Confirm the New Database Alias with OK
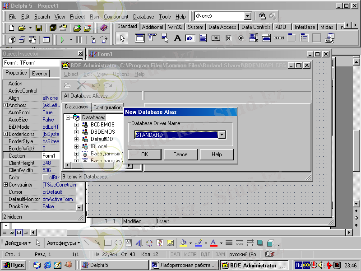This screenshot has height=271, width=361. [144, 154]
